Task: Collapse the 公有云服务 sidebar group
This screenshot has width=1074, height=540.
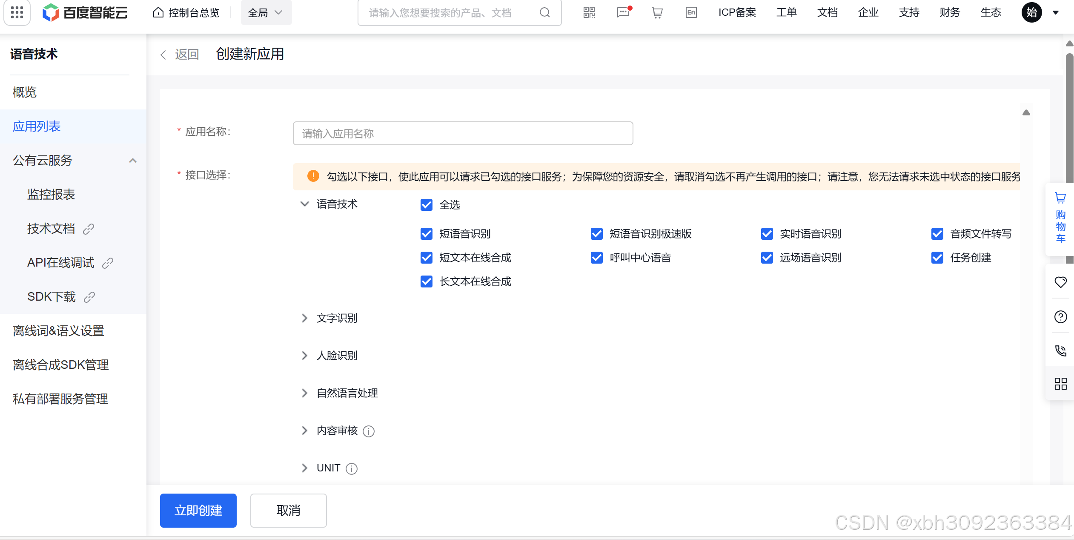Action: (x=133, y=161)
